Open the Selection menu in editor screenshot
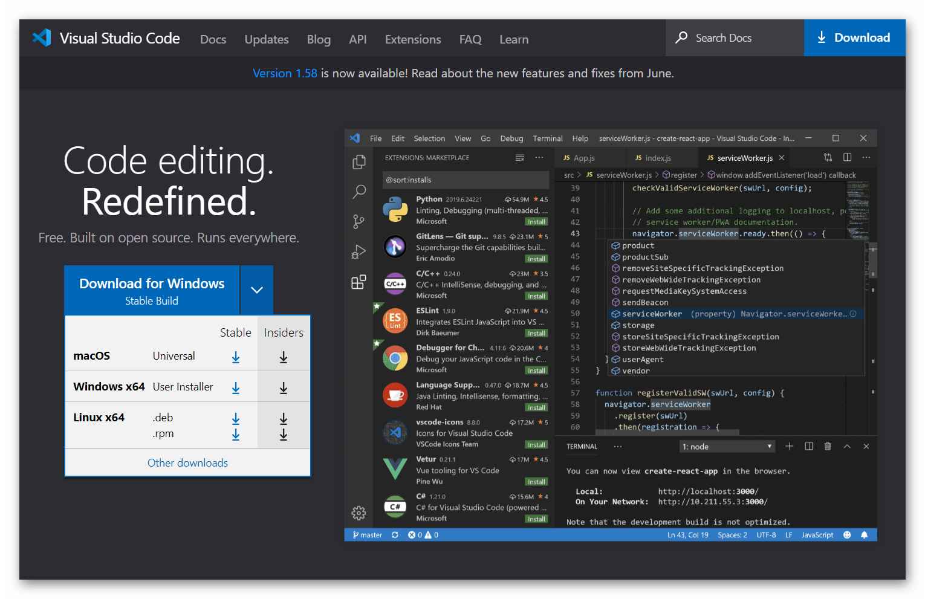 [429, 138]
